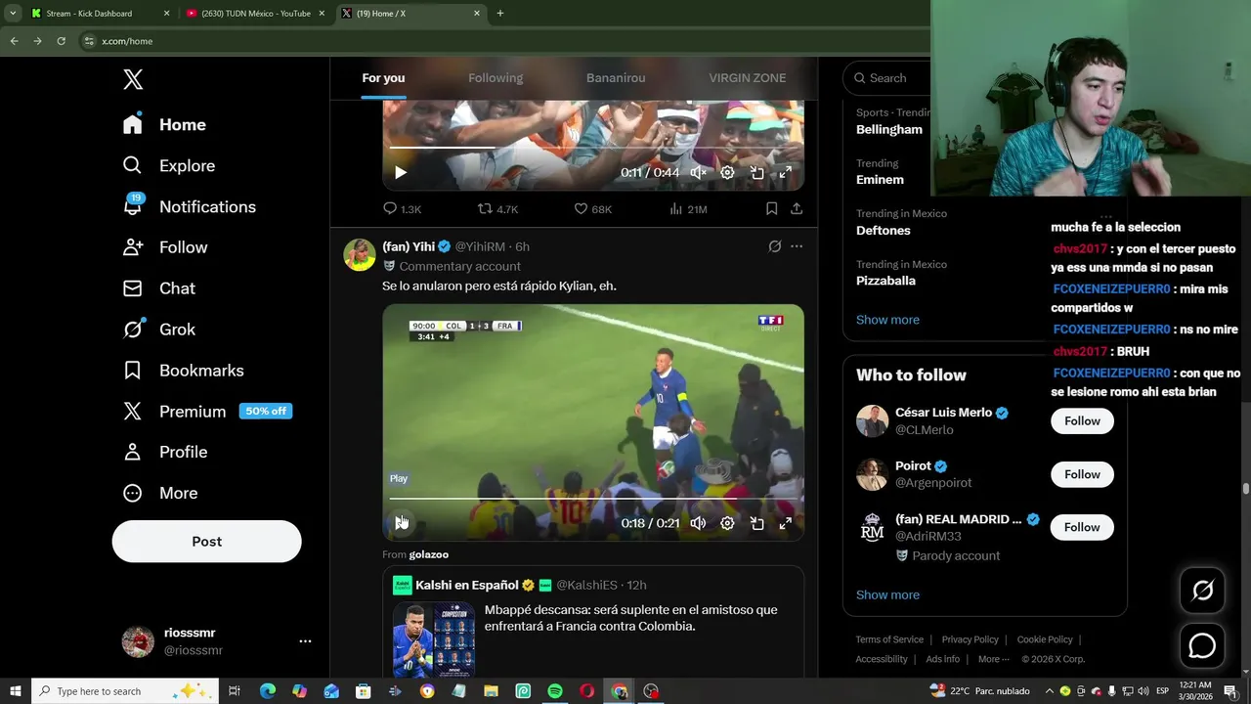View analytics showing 21M views
This screenshot has width=1251, height=704.
(688, 209)
